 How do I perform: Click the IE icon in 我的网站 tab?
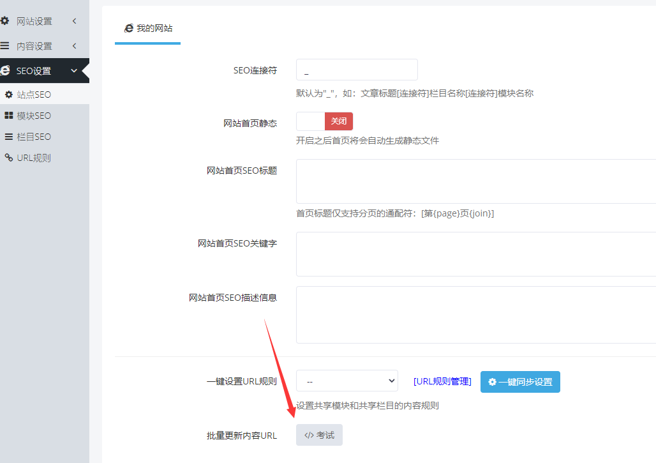tap(129, 28)
